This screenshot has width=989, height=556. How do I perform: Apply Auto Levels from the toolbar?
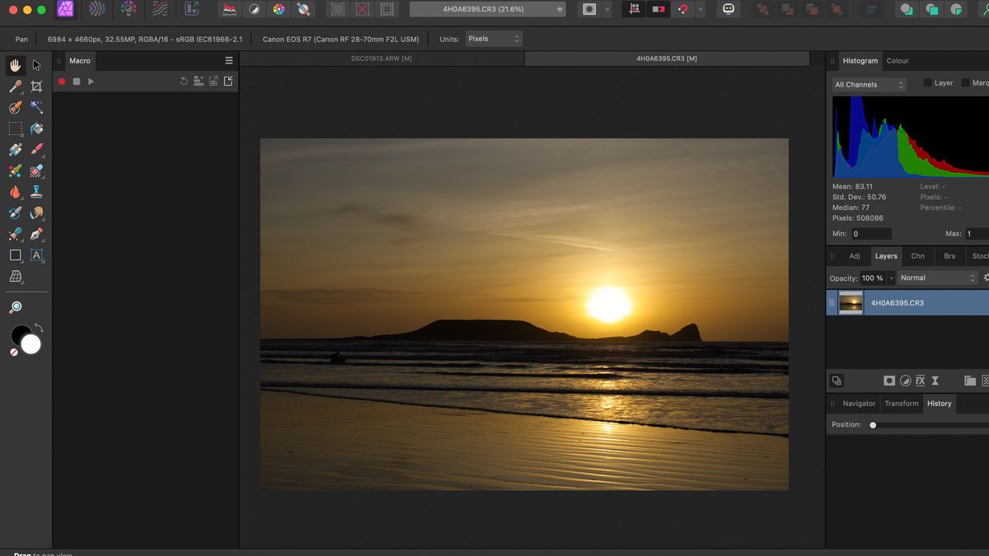pyautogui.click(x=231, y=10)
